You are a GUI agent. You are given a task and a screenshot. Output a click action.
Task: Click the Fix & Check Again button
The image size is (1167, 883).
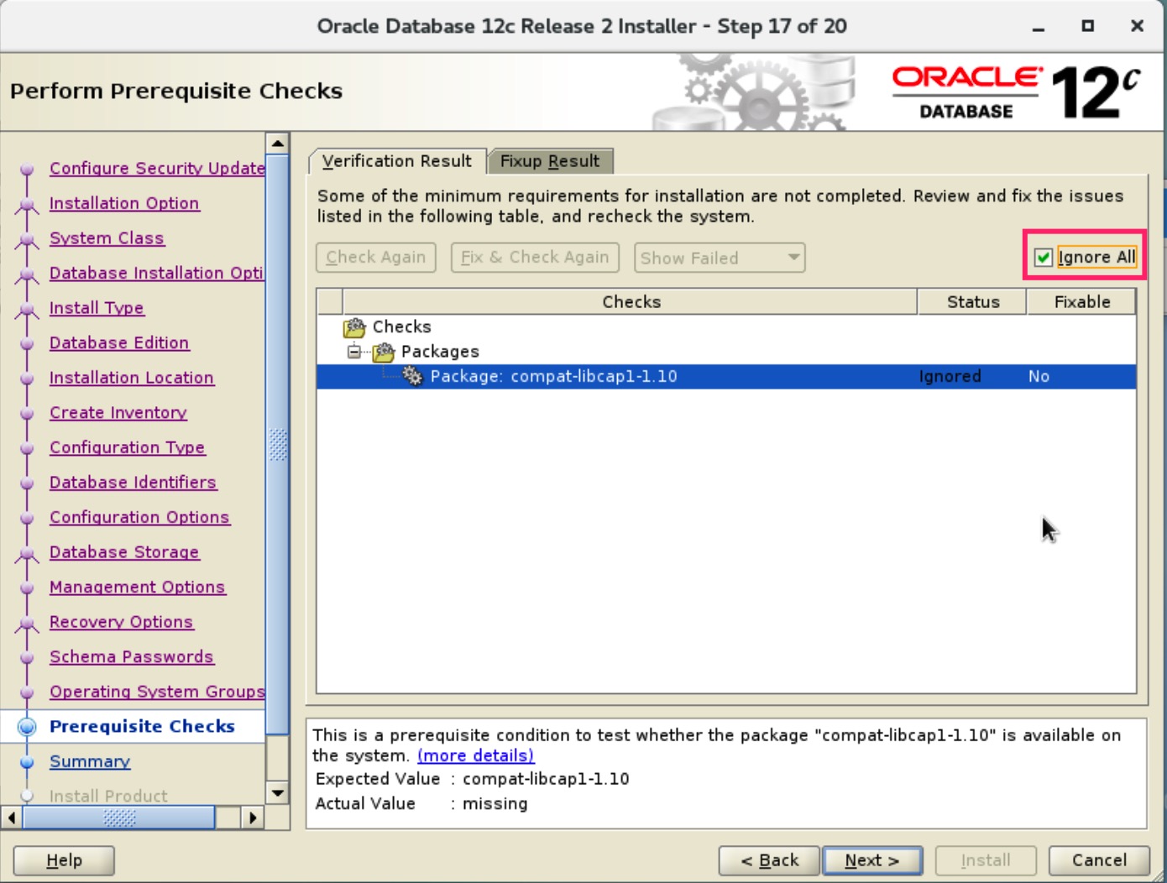pos(535,258)
